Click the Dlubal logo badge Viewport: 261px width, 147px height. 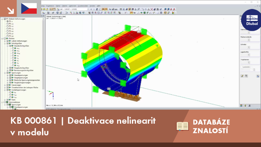[252, 20]
